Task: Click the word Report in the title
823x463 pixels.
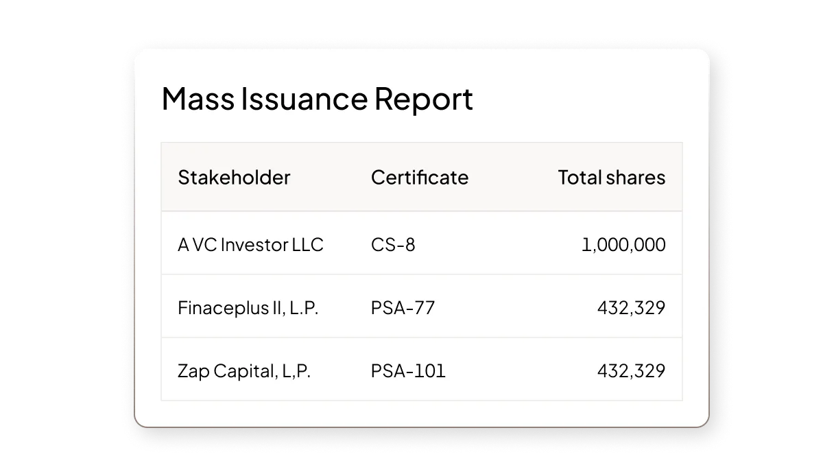Action: point(423,99)
